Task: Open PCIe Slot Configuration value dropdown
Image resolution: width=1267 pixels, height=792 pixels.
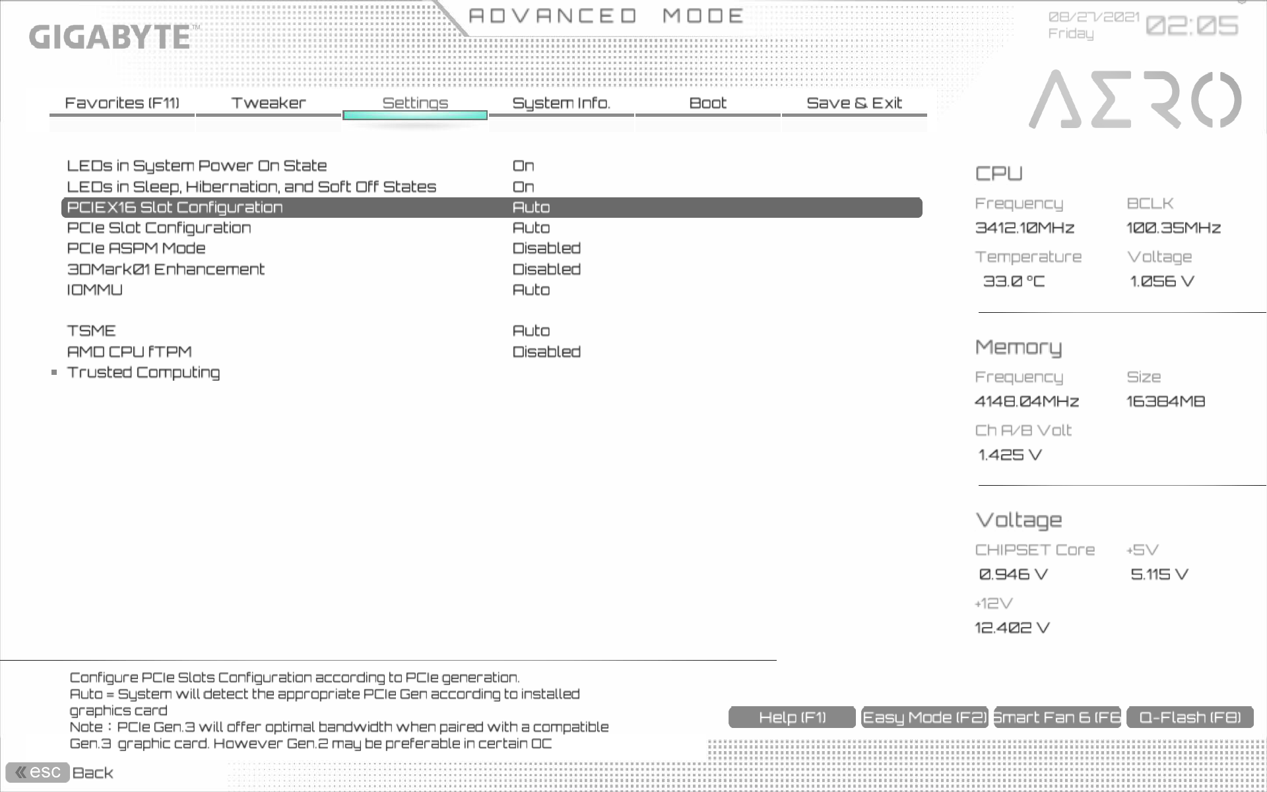Action: [x=531, y=228]
